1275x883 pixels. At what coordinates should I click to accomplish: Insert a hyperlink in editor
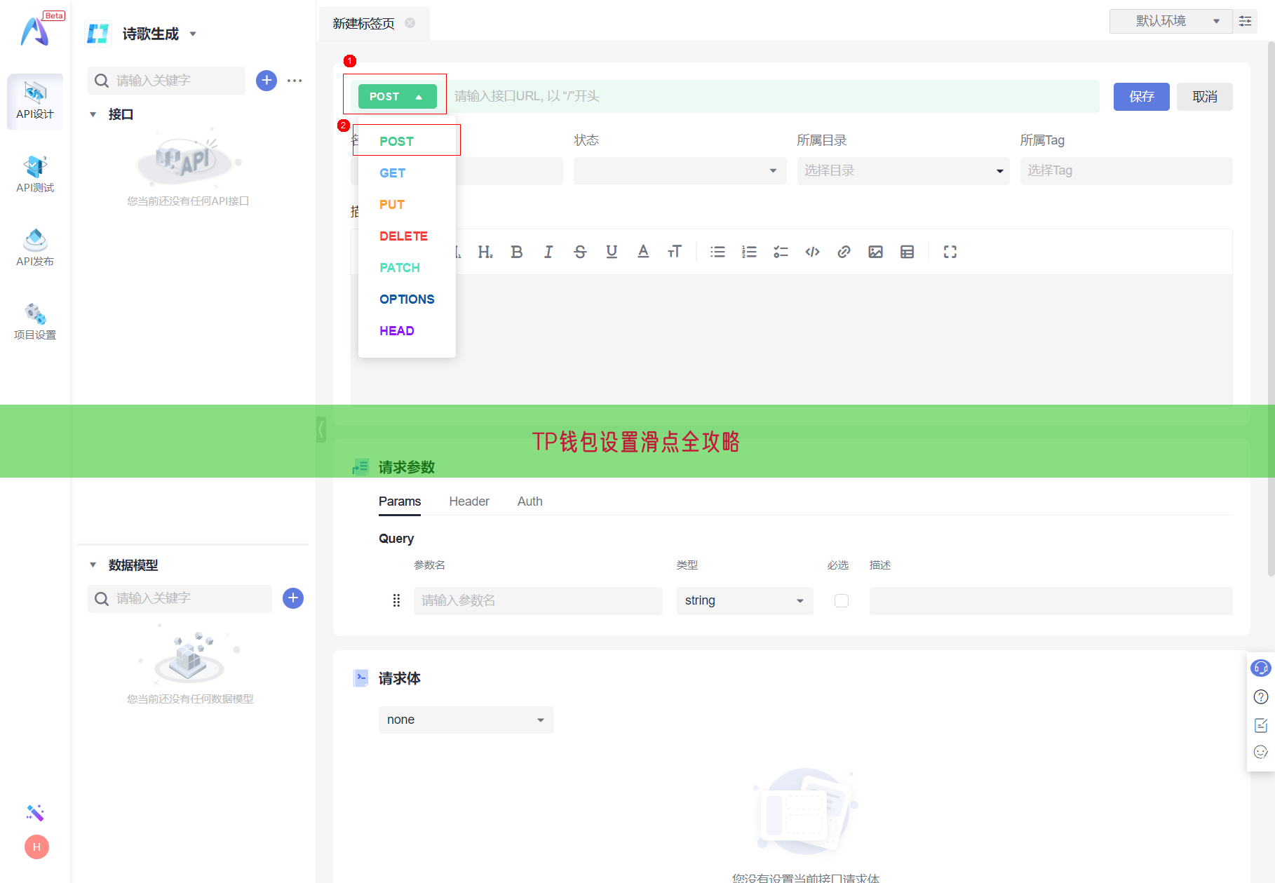[x=844, y=252]
